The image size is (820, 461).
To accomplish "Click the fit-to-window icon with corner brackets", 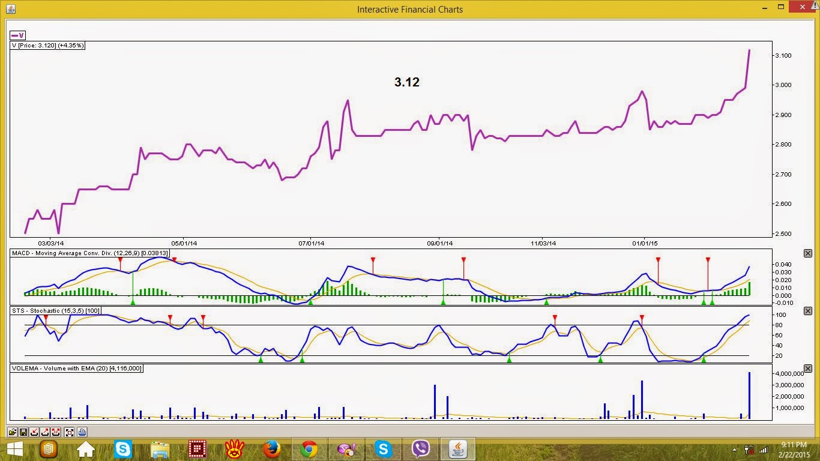I will coord(70,432).
